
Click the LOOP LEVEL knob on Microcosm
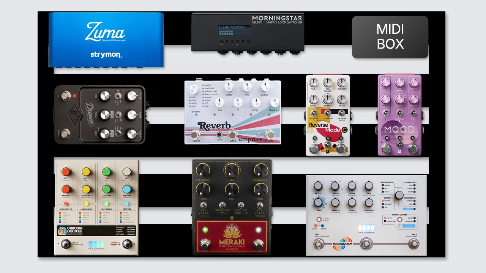click(x=369, y=202)
